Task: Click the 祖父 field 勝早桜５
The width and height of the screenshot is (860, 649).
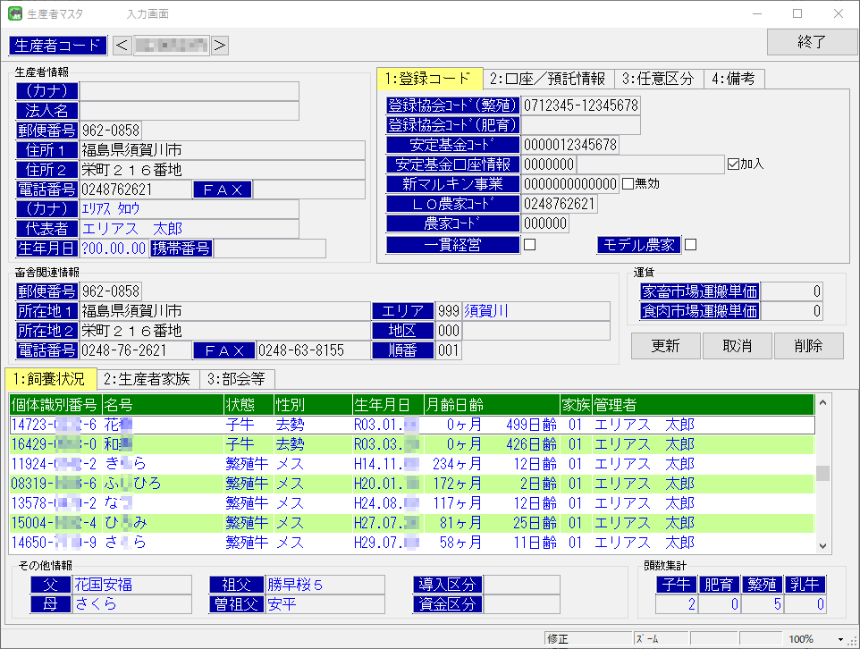Action: click(x=325, y=585)
